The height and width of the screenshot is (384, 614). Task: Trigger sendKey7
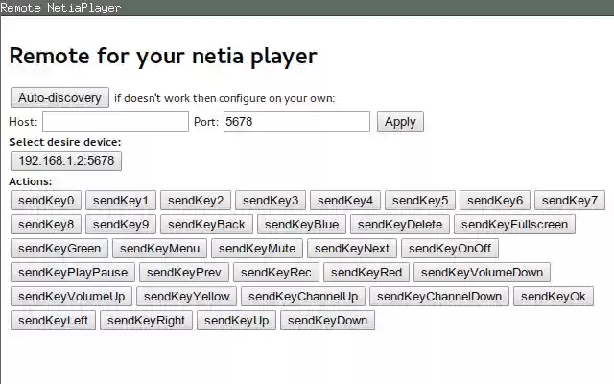click(x=569, y=201)
